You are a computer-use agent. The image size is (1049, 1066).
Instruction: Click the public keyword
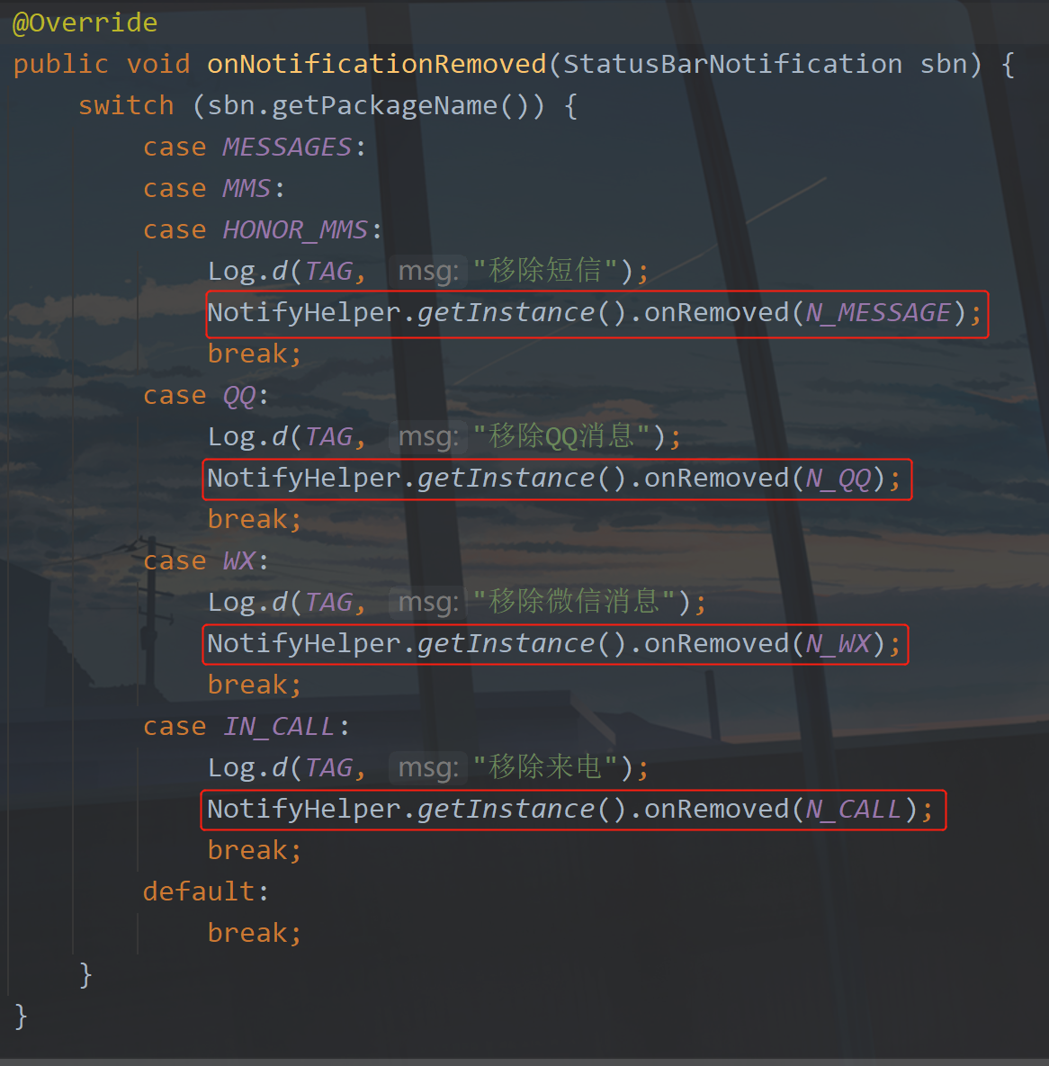pyautogui.click(x=60, y=65)
